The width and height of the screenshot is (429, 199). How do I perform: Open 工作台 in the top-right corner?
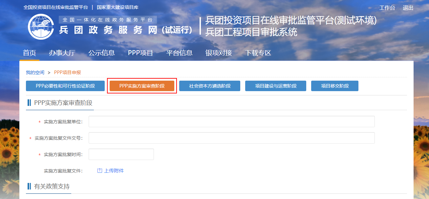click(387, 8)
